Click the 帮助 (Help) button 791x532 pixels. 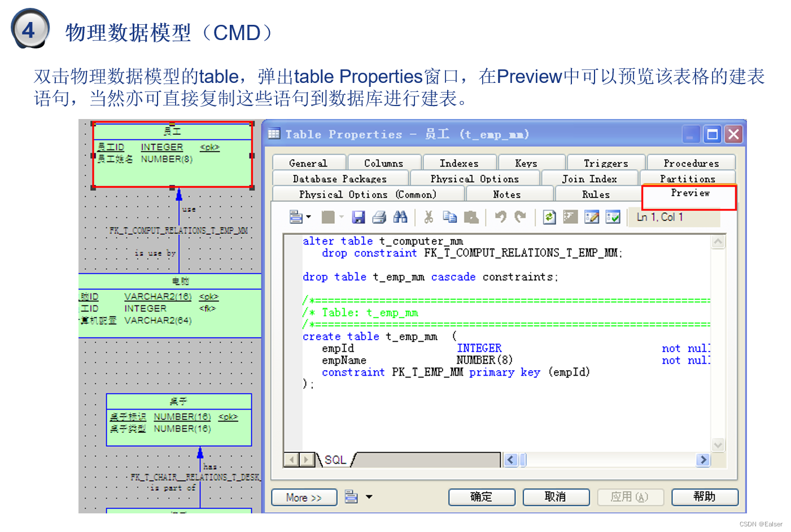[x=705, y=497]
